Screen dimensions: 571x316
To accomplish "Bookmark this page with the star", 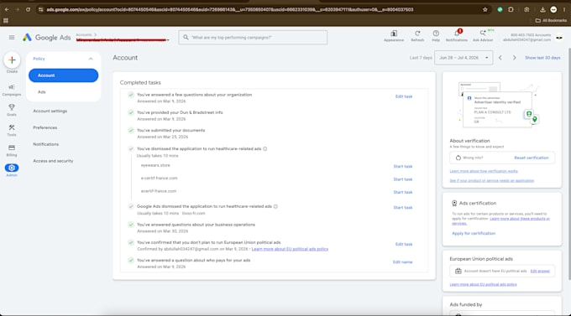I will pos(485,10).
